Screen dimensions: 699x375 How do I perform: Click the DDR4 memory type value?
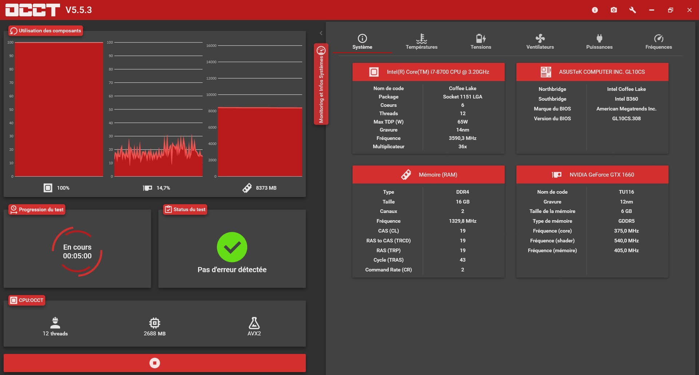[x=463, y=192]
